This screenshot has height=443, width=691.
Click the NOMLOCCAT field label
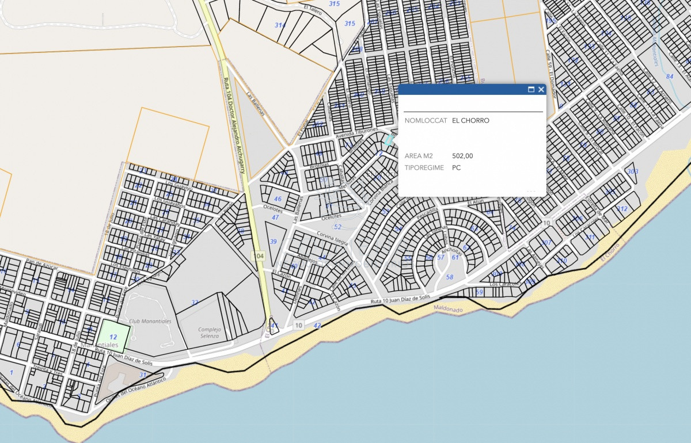pyautogui.click(x=426, y=121)
